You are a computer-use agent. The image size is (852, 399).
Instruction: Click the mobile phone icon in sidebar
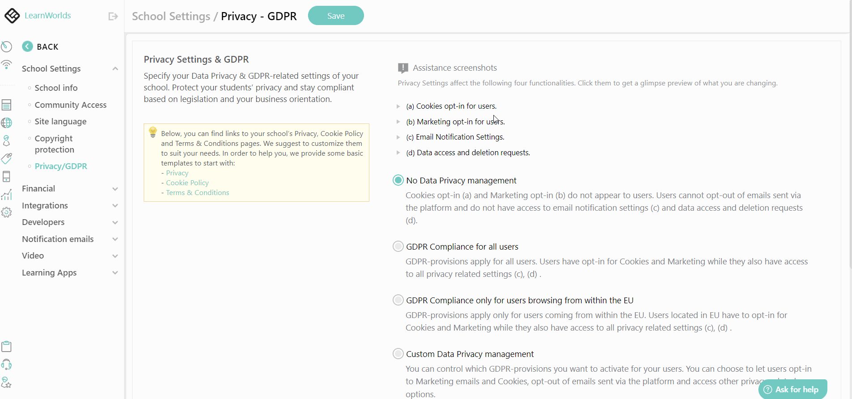(7, 177)
